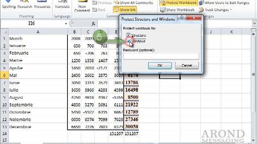
Task: Click the cell with value 1250
Action: (x=74, y=60)
